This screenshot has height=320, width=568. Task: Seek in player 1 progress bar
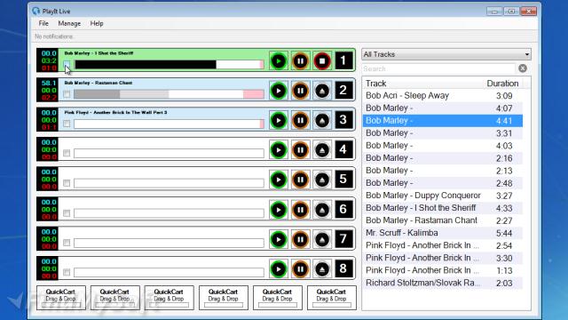click(x=169, y=65)
